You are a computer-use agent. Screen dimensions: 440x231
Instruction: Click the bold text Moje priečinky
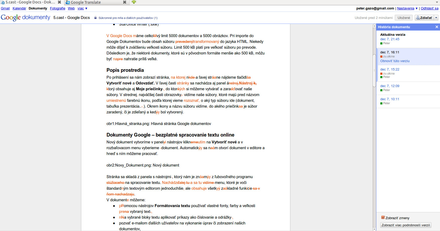pyautogui.click(x=149, y=89)
